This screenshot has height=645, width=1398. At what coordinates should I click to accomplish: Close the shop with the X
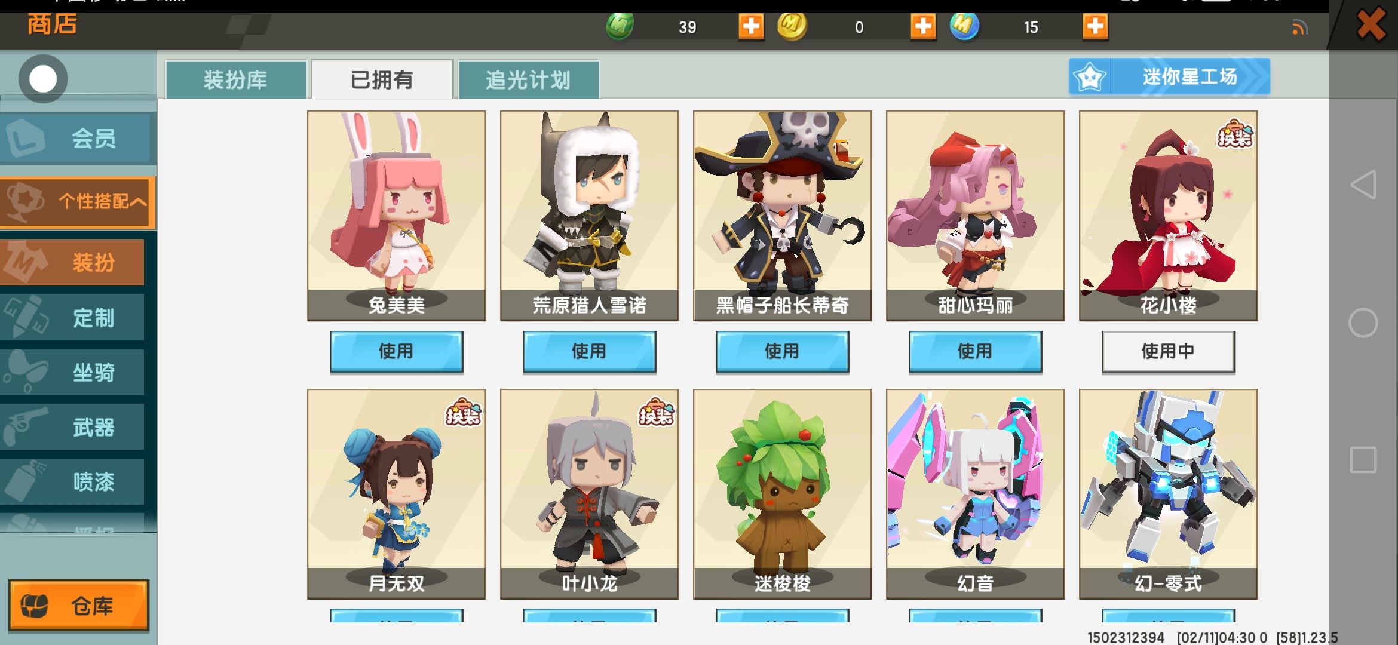[1371, 24]
